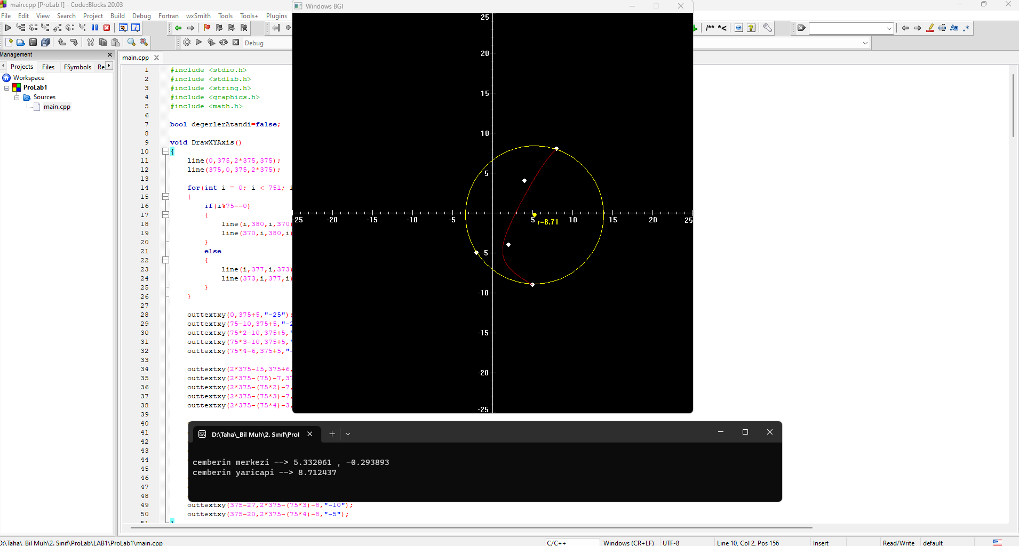Image resolution: width=1019 pixels, height=546 pixels.
Task: Click the Build gear icon
Action: [x=187, y=43]
